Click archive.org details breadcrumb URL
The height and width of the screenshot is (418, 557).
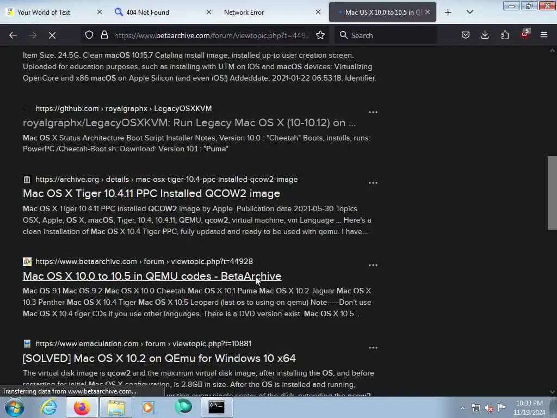(x=166, y=180)
